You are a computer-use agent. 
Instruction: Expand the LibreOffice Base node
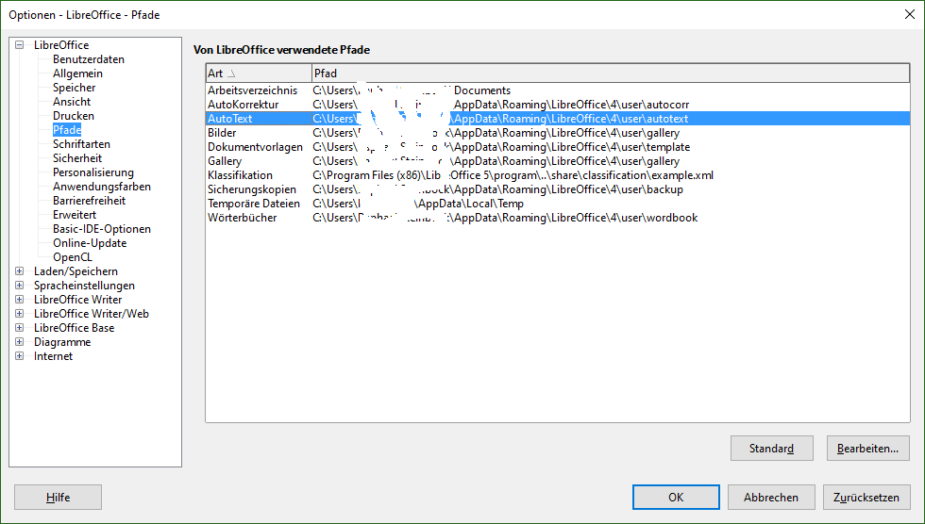[20, 327]
